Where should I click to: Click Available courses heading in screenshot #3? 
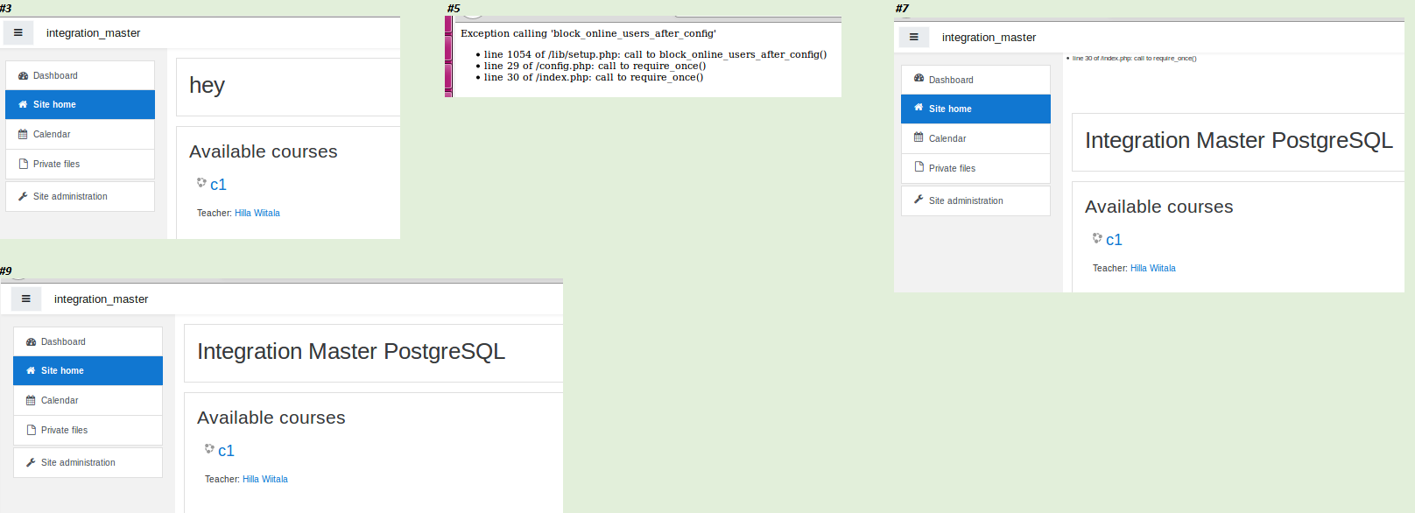[x=264, y=151]
